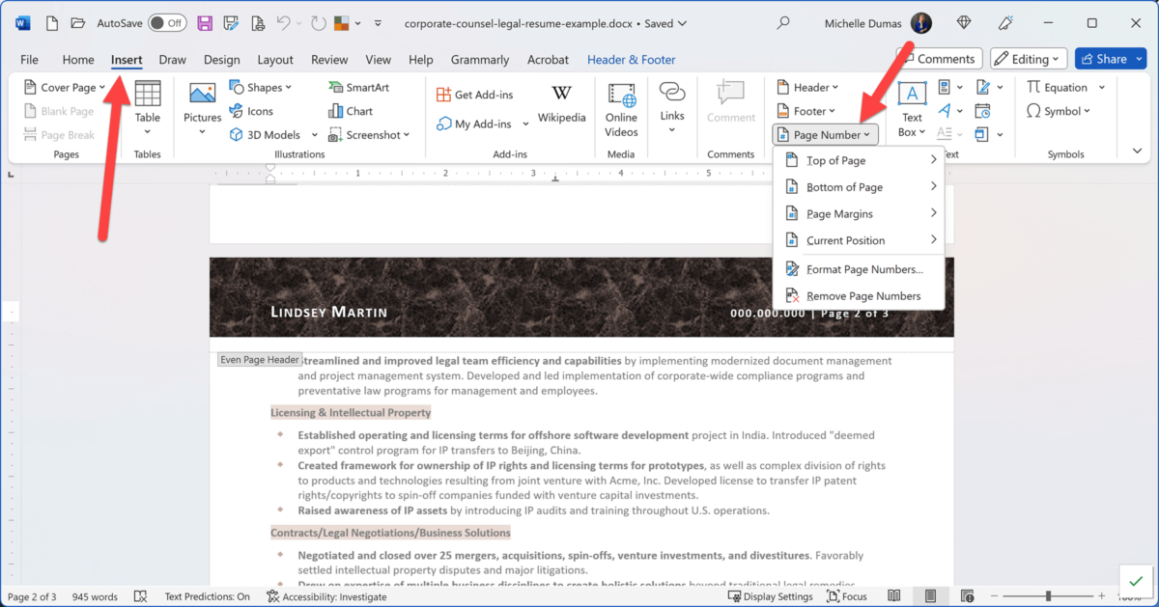Insert a Comment
Viewport: 1159px width, 607px height.
click(731, 106)
